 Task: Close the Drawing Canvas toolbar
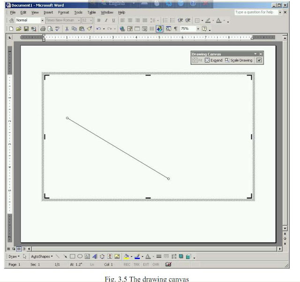click(261, 54)
